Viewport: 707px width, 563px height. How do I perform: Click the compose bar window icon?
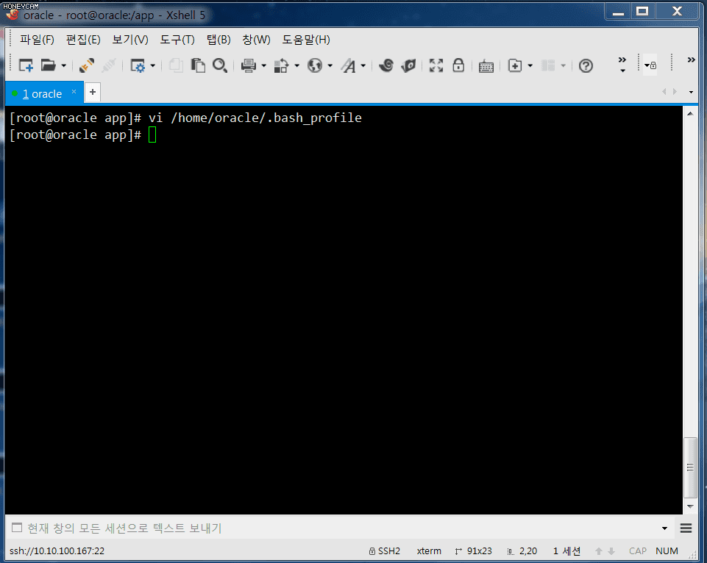(17, 528)
